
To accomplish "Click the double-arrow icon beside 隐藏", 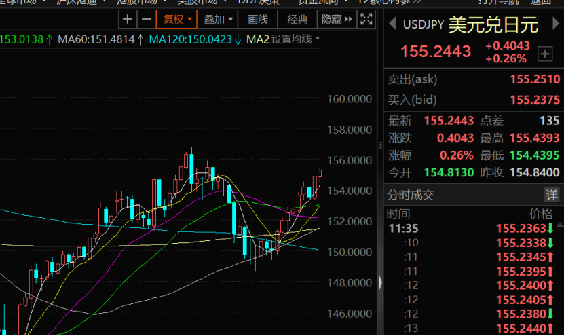I will (349, 20).
